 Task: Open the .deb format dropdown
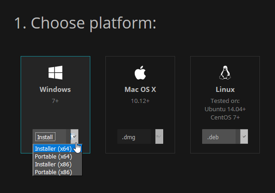coord(225,136)
